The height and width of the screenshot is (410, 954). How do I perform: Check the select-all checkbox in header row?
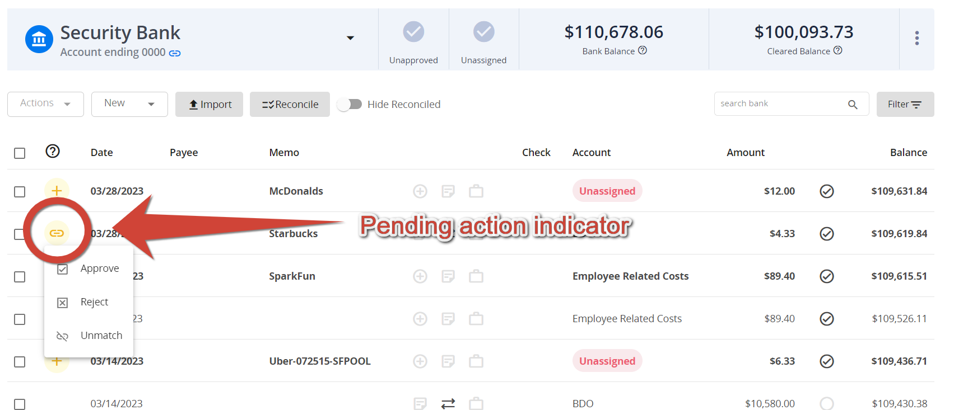[20, 153]
